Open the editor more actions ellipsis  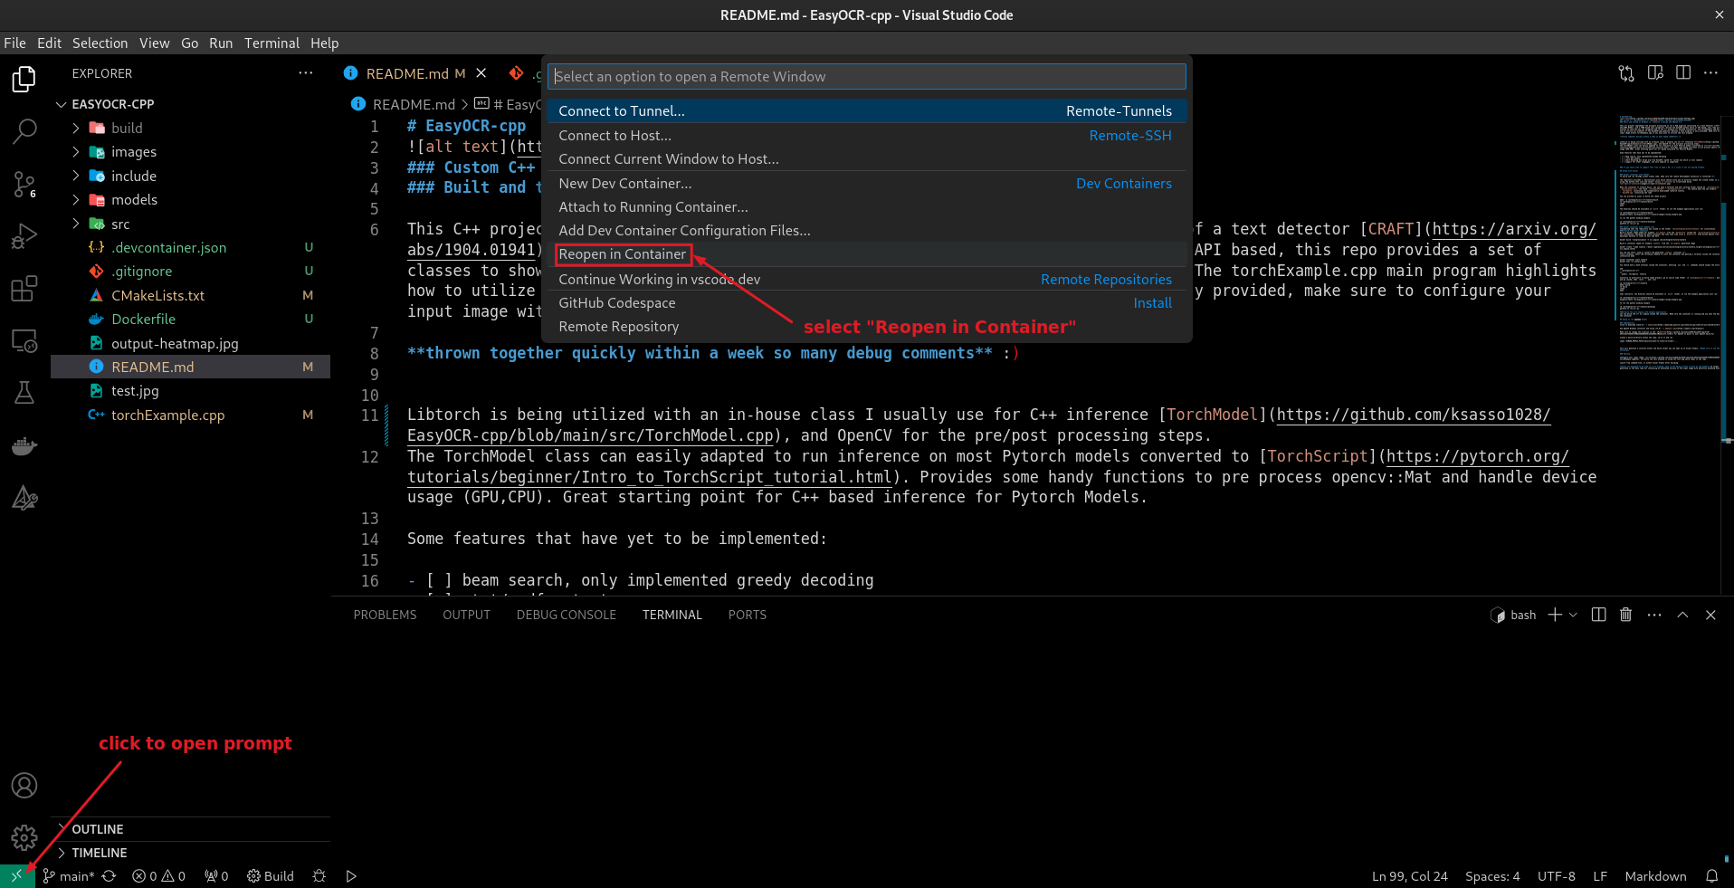coord(1710,73)
